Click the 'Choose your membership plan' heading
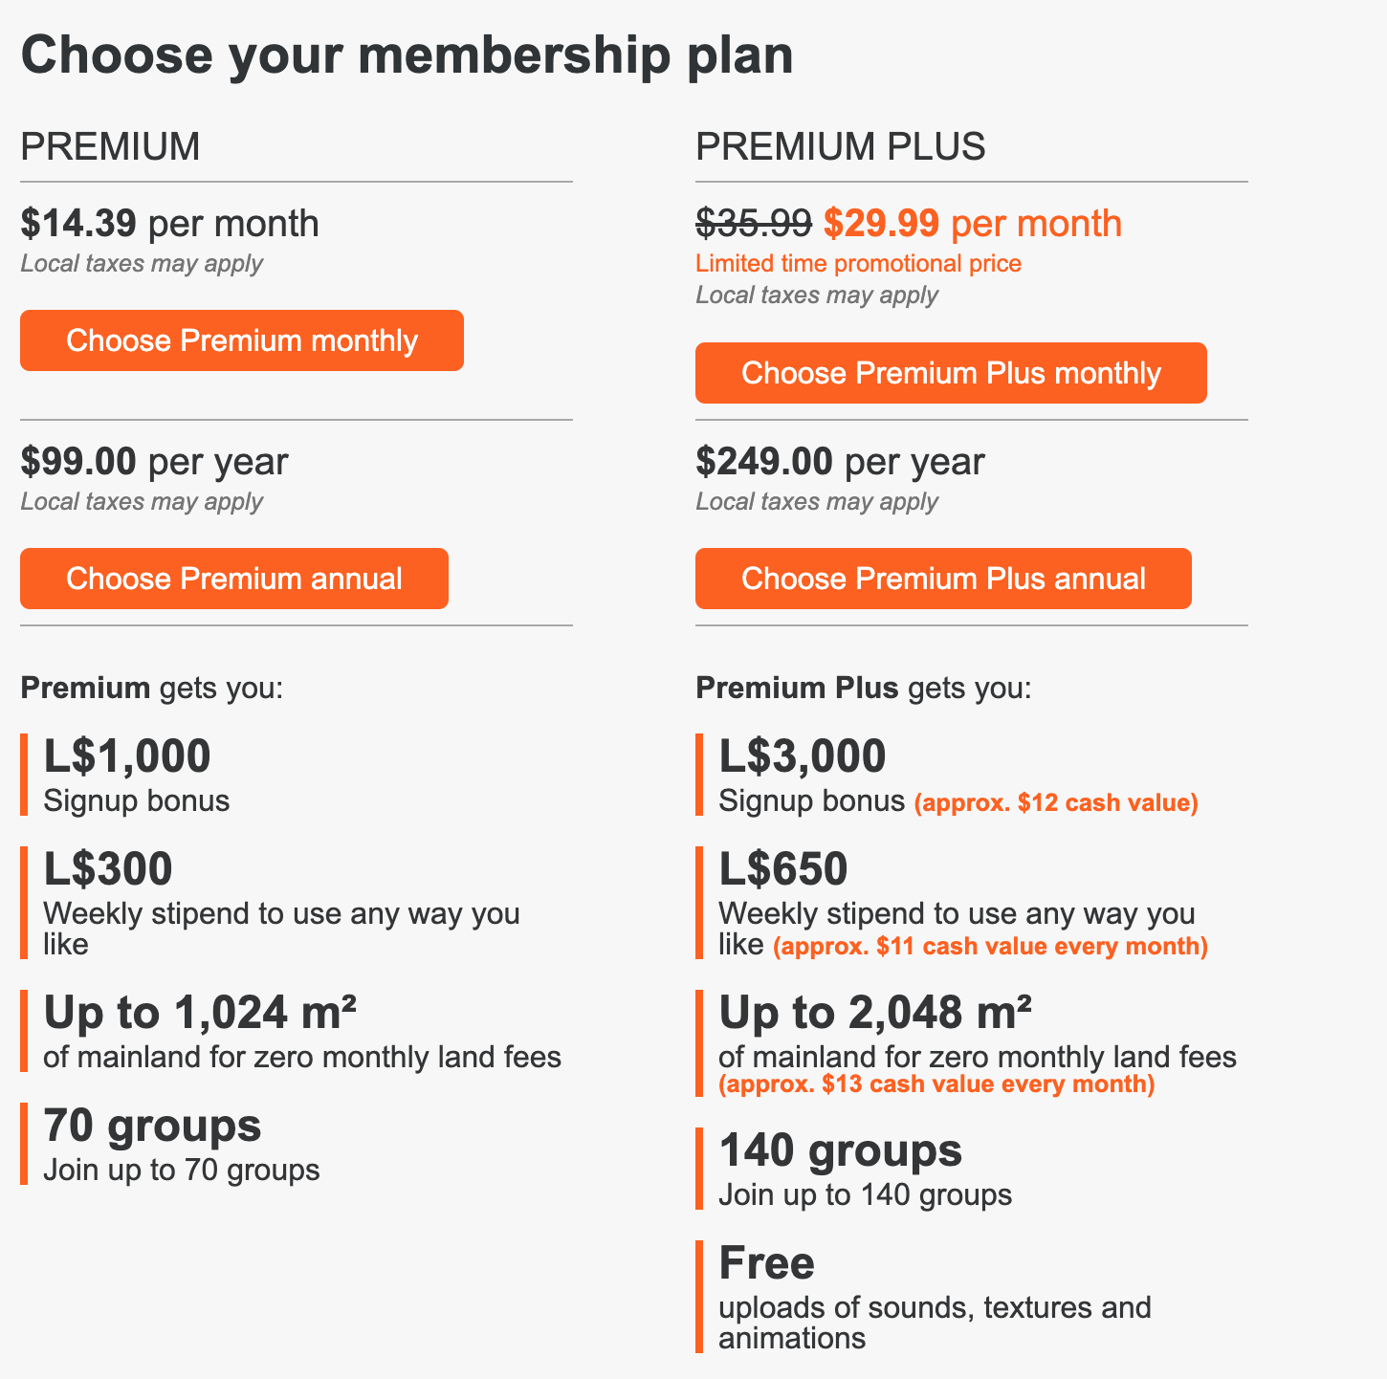1387x1379 pixels. click(407, 55)
